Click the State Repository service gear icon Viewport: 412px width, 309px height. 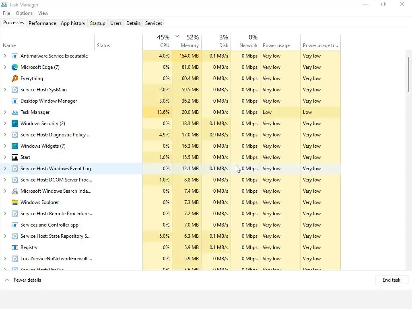point(15,236)
